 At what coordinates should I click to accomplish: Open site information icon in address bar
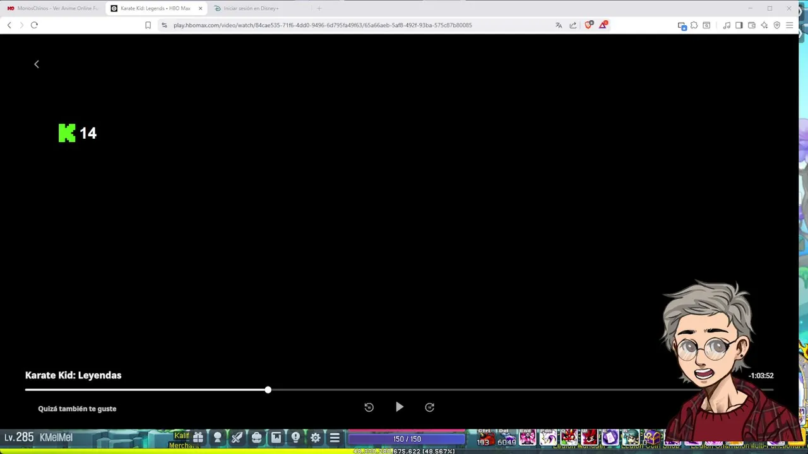click(x=164, y=25)
